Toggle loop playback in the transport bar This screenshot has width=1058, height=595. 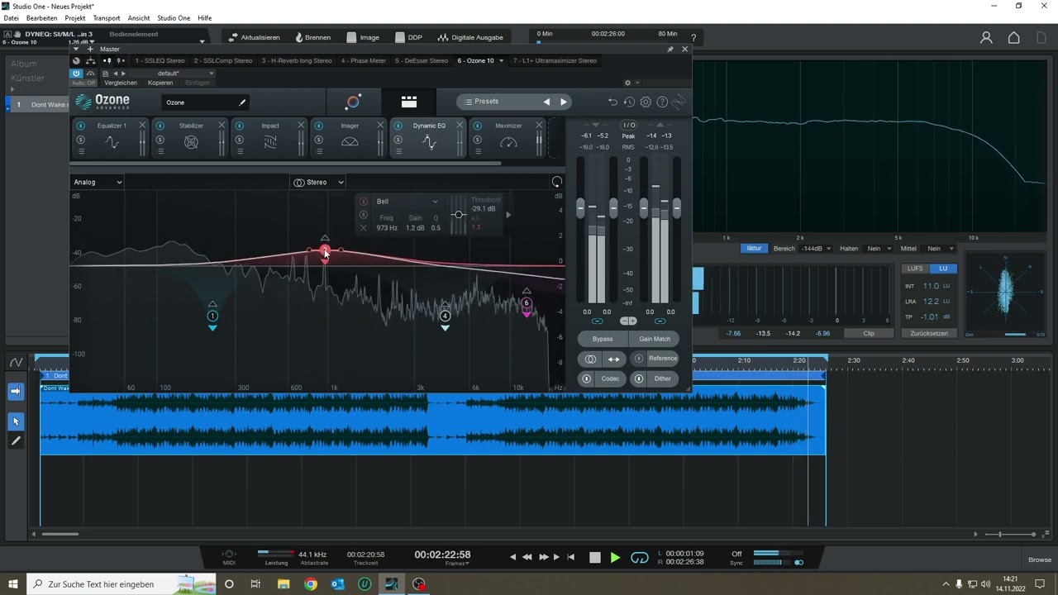pyautogui.click(x=640, y=558)
